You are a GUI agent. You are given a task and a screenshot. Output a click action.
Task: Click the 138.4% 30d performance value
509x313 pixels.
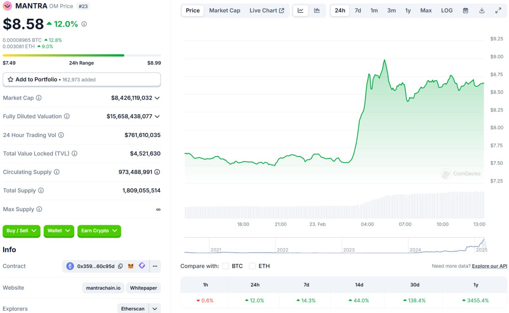pyautogui.click(x=415, y=301)
